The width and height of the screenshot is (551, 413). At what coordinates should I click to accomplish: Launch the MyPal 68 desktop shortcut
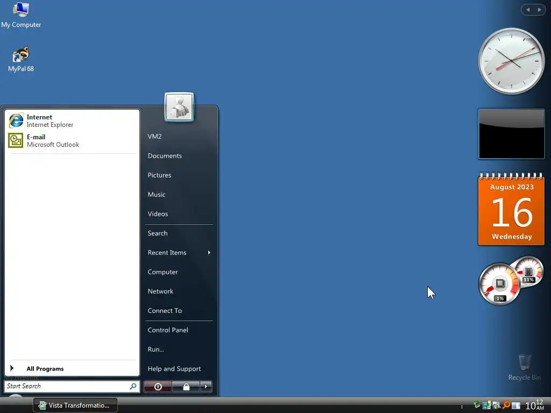(21, 59)
